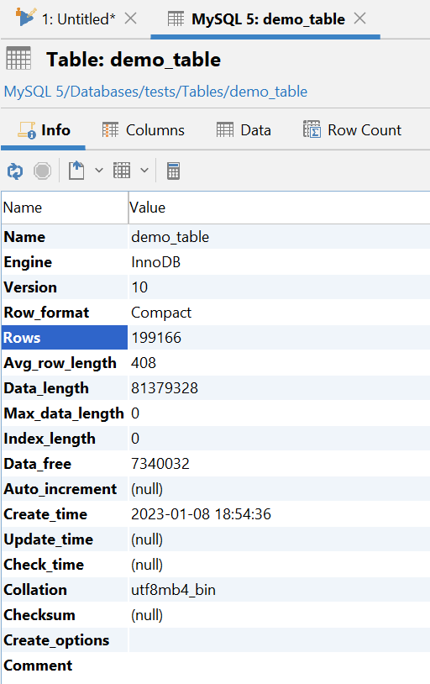Select the Max_data_length row label

click(x=64, y=413)
